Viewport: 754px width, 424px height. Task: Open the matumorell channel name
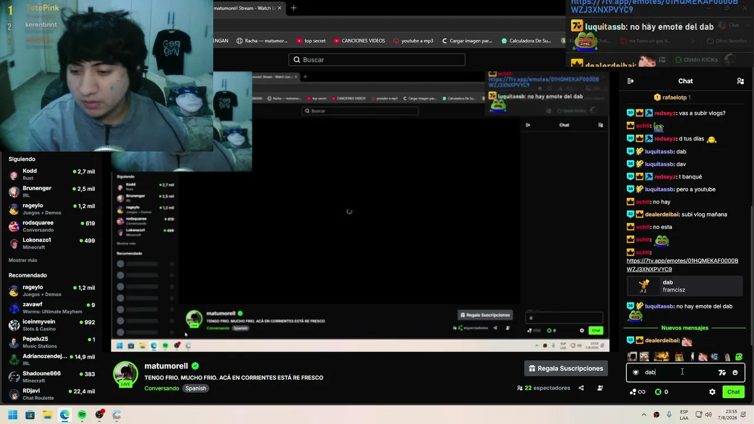click(x=166, y=366)
